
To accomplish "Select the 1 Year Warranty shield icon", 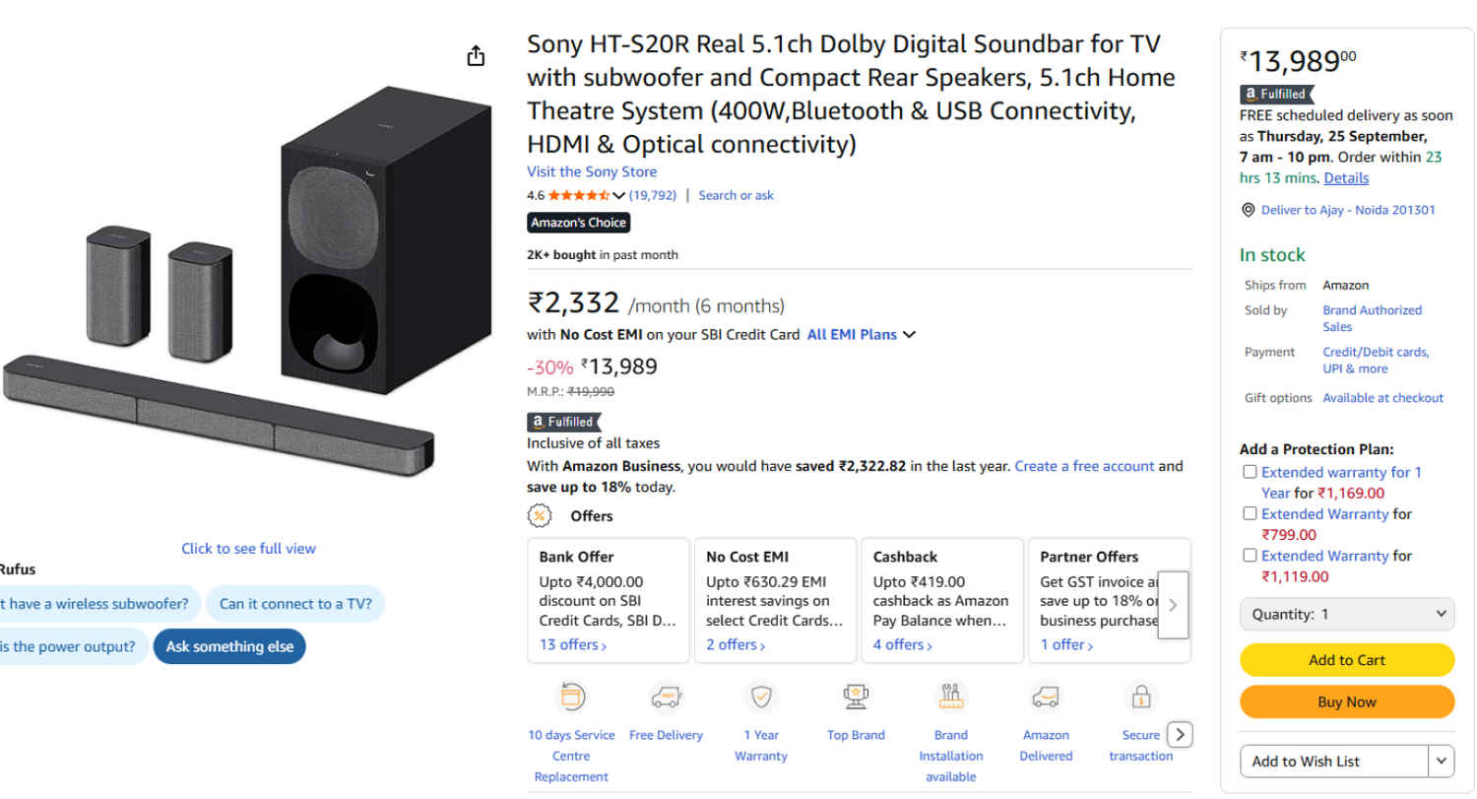I will 760,696.
